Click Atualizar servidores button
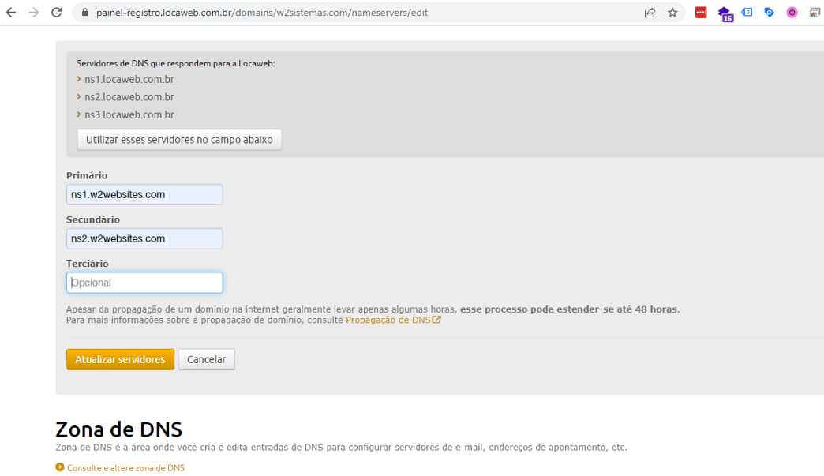Viewport: 824px width, 476px height. pos(120,359)
